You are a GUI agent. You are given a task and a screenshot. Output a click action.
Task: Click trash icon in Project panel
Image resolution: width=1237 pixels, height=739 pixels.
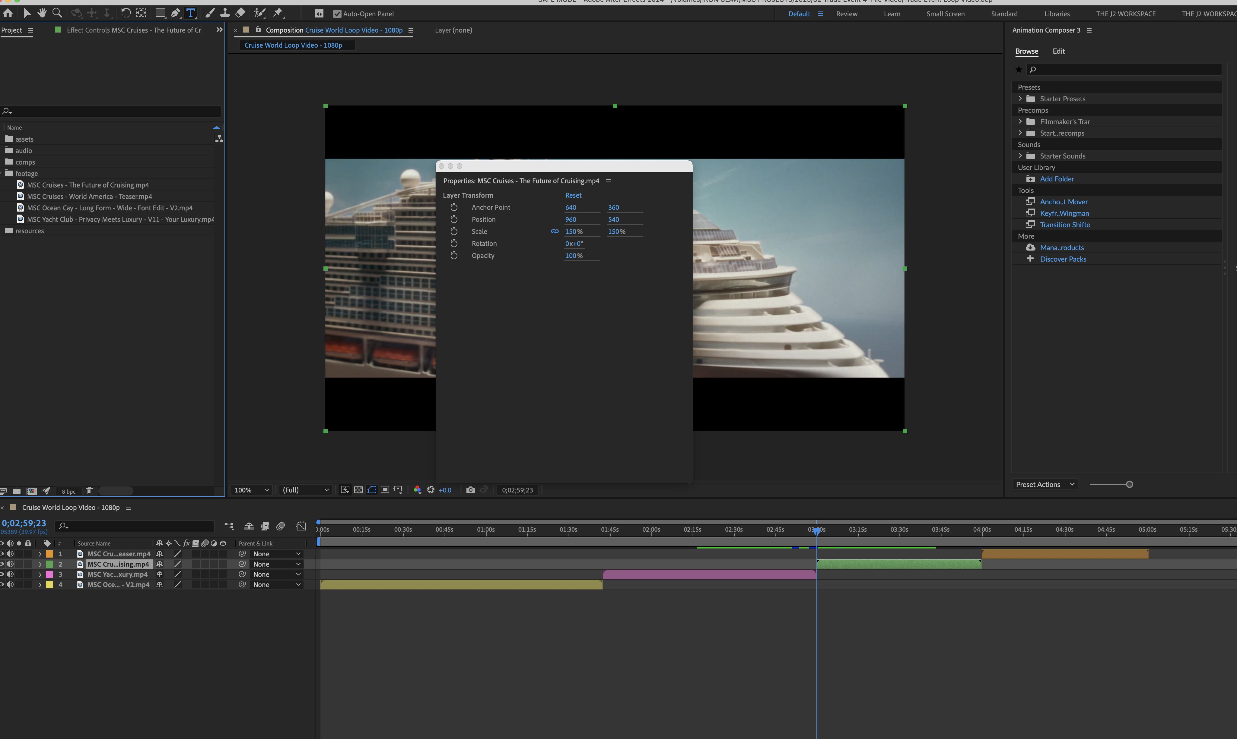click(x=90, y=491)
